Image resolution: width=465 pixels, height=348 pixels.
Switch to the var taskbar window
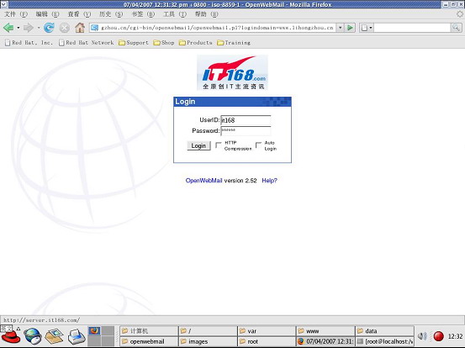(267, 331)
